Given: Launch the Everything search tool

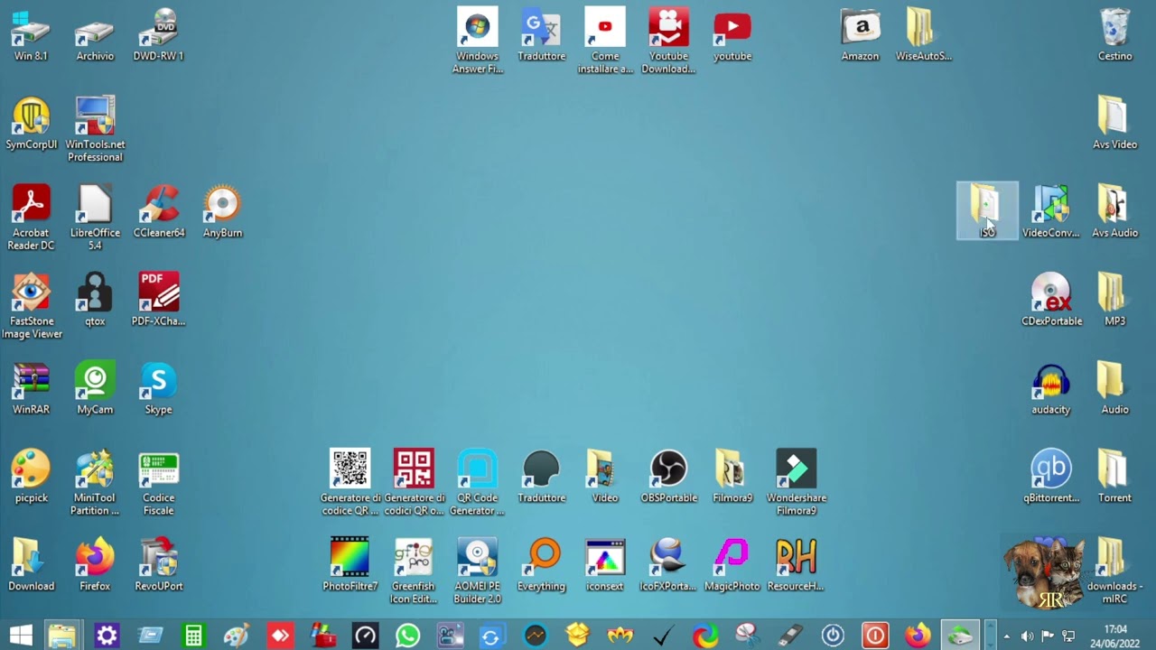Looking at the screenshot, I should [x=541, y=566].
